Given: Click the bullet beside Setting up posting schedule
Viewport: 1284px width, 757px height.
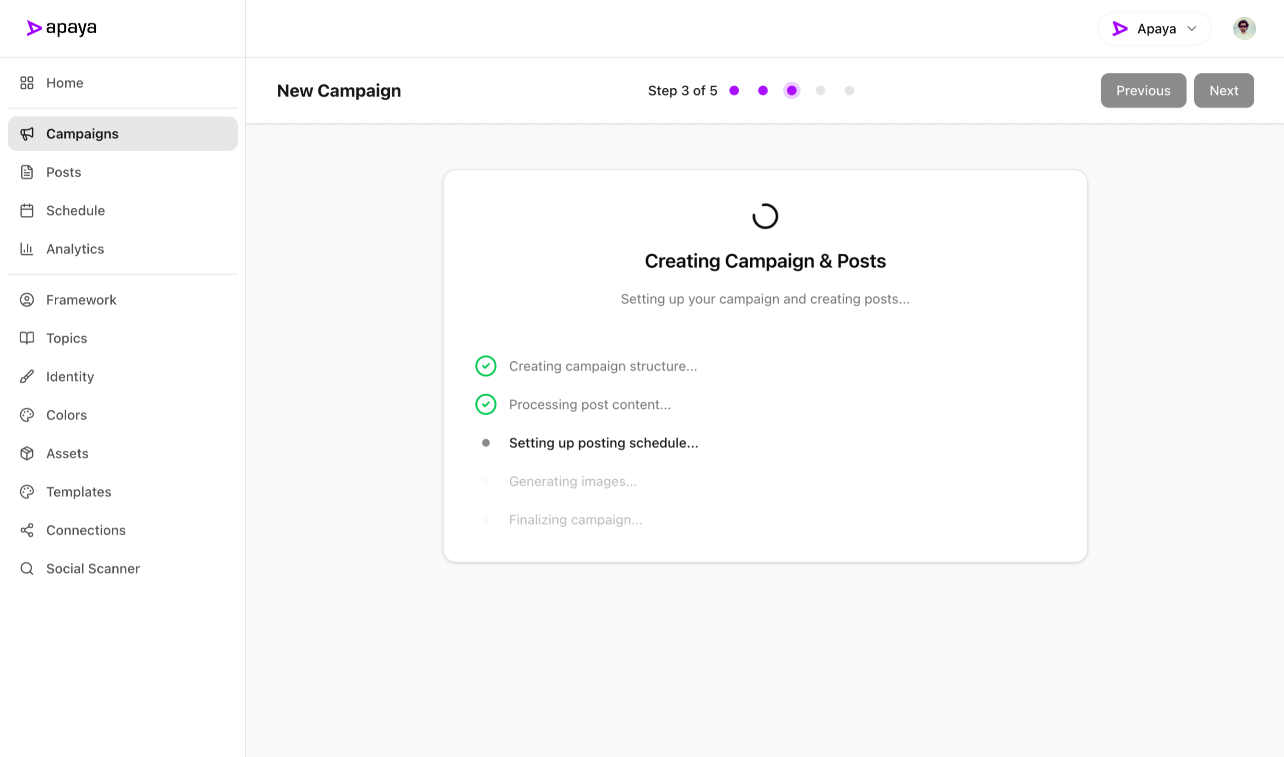Looking at the screenshot, I should (485, 443).
